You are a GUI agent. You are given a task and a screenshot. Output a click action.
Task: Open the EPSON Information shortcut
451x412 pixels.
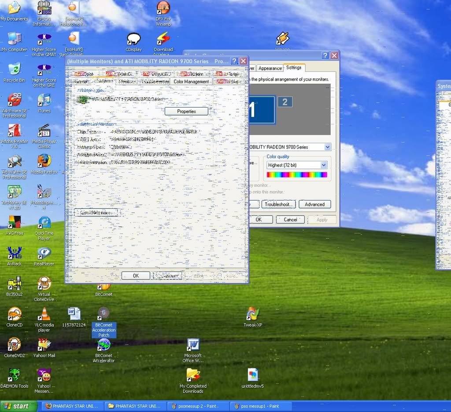tap(44, 14)
